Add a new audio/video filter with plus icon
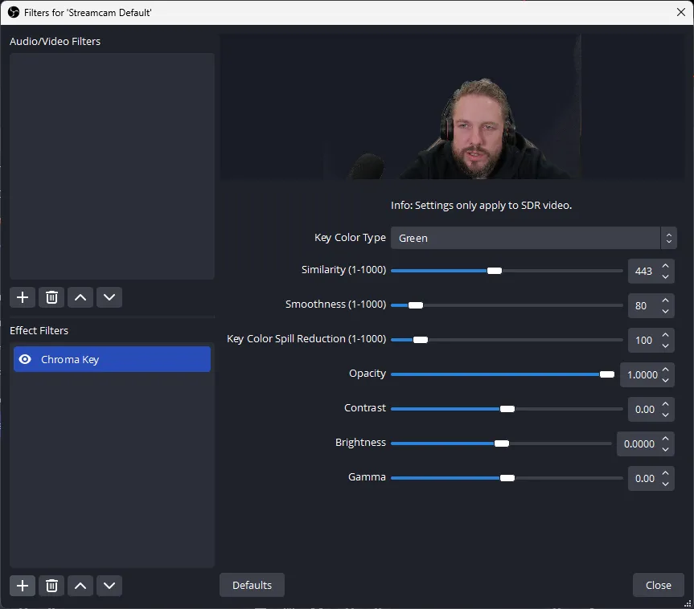Screen dimensions: 694x609 23,297
